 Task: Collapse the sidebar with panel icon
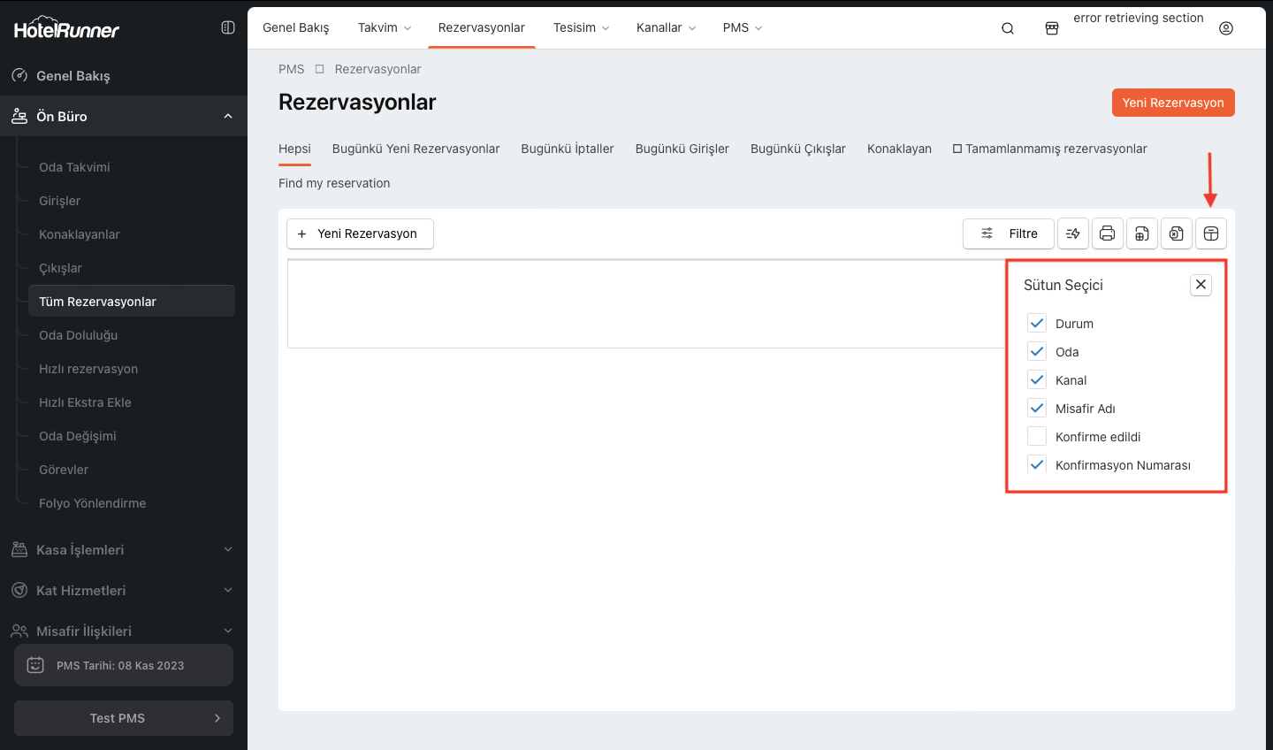point(227,27)
